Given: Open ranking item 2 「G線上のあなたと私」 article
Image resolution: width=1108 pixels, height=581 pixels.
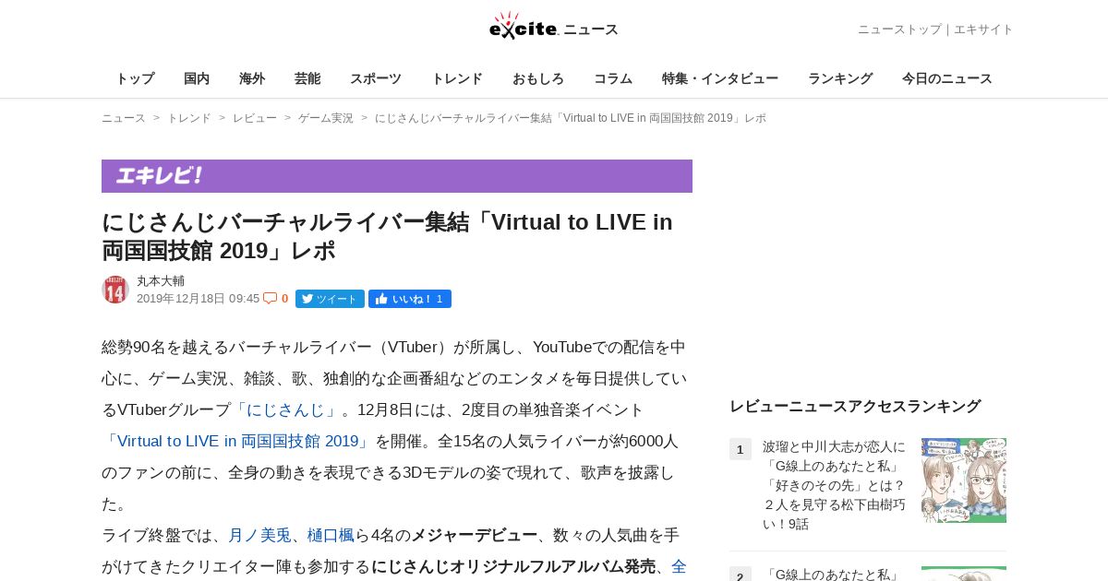Looking at the screenshot, I should click(x=831, y=574).
